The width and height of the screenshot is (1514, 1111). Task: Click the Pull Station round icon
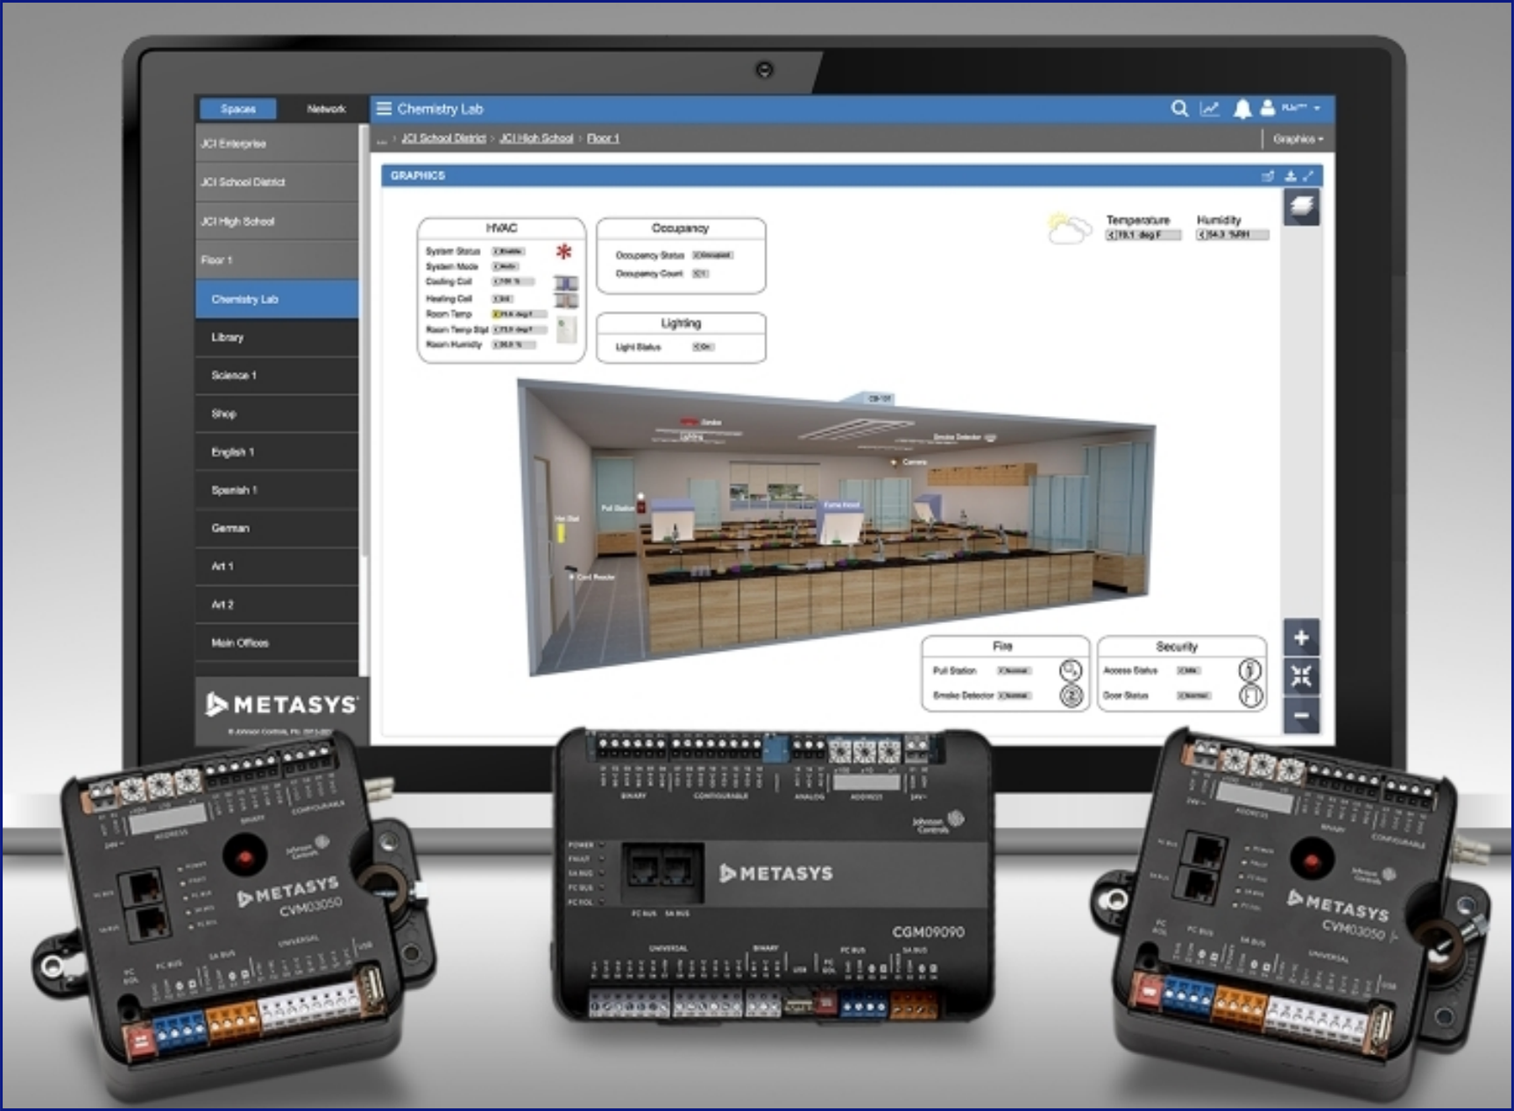coord(1071,670)
